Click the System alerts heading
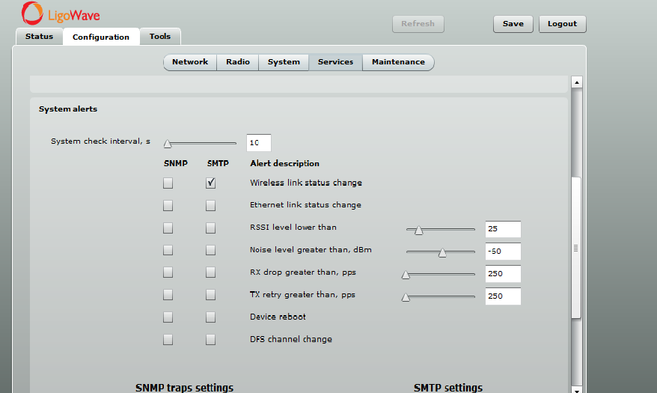 coord(68,109)
